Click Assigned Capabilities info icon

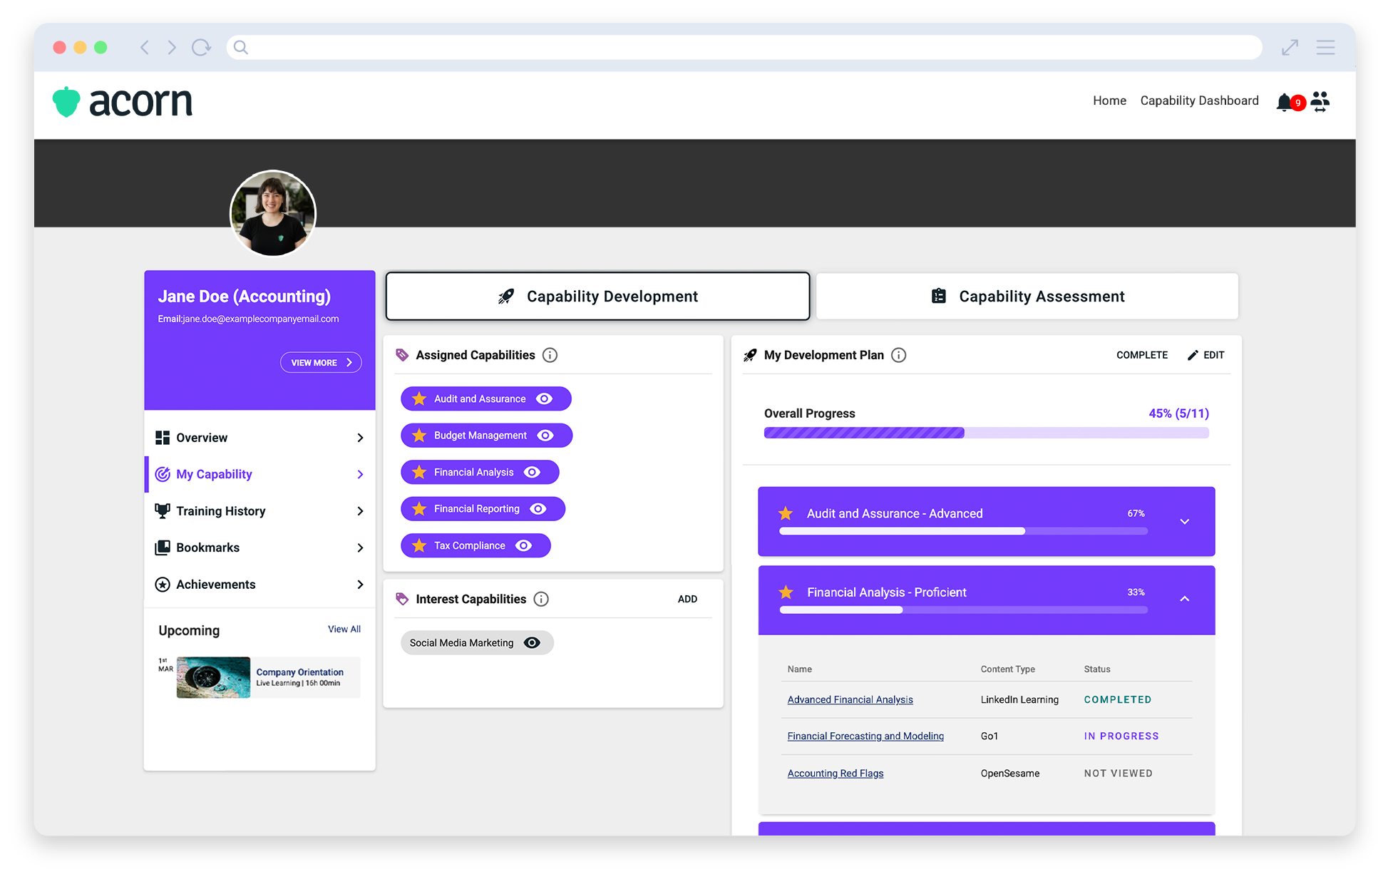click(x=550, y=355)
